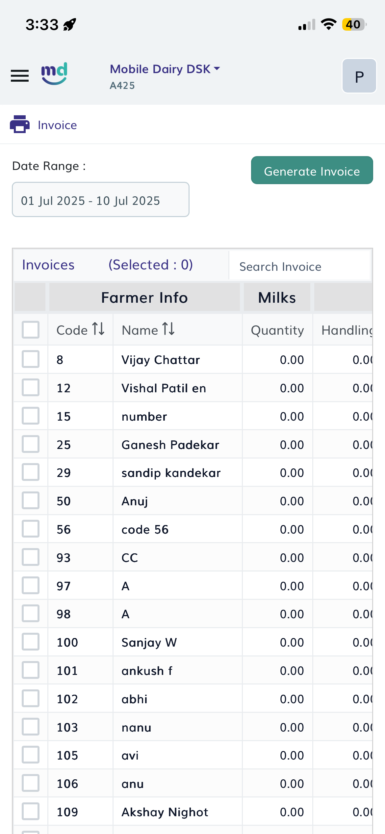Check the anu row checkbox
Screen dimensions: 385x834
[x=31, y=783]
